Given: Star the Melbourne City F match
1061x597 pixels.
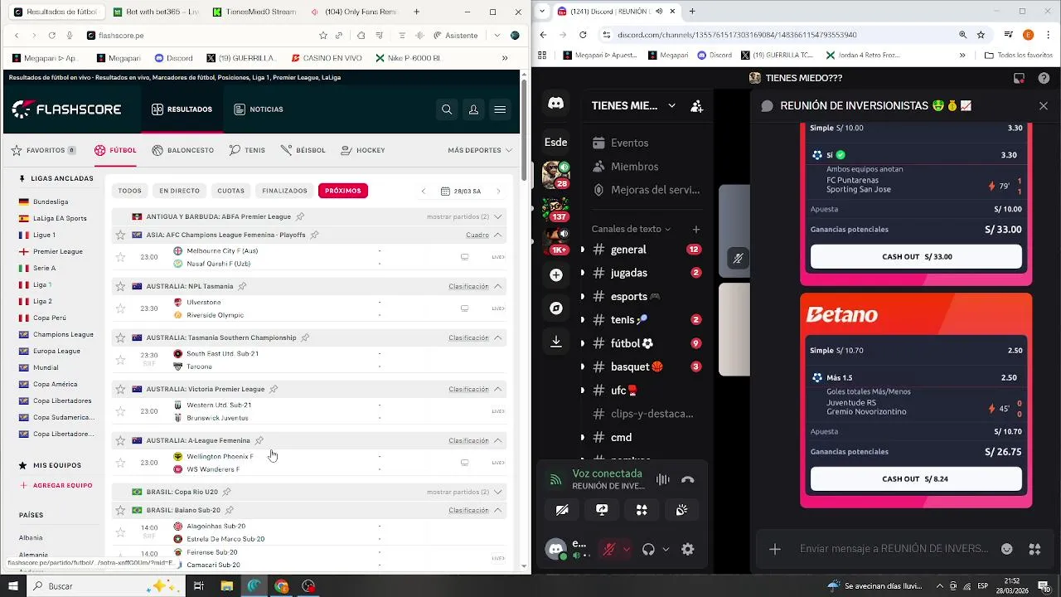Looking at the screenshot, I should 120,257.
